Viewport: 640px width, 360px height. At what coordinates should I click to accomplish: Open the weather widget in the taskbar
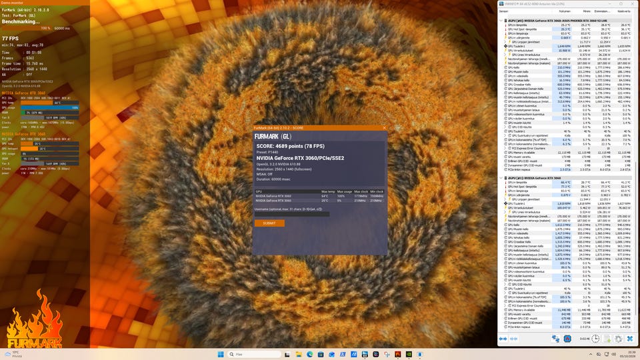tap(12, 354)
